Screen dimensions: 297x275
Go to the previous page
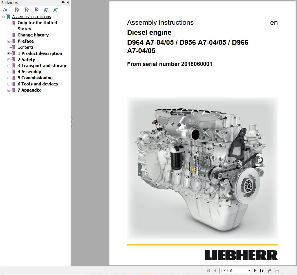click(215, 271)
